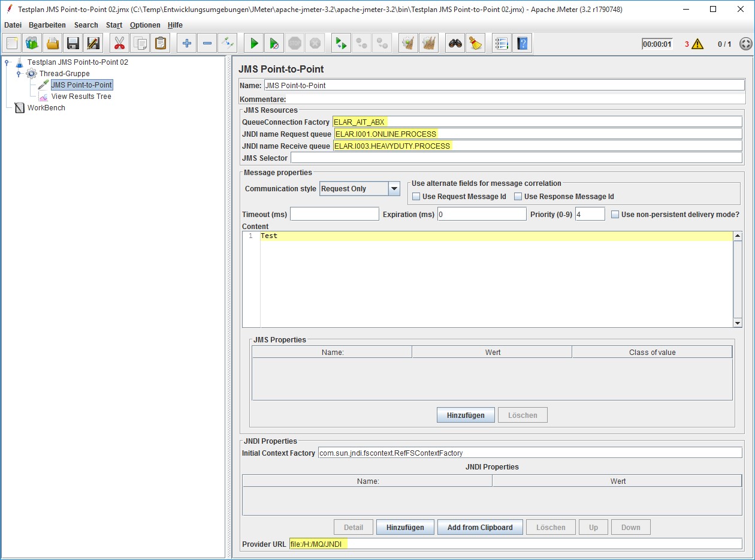Click the Paste clipboard icon
This screenshot has height=560, width=755.
(161, 43)
